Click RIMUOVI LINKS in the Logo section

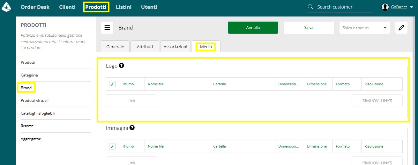377,101
